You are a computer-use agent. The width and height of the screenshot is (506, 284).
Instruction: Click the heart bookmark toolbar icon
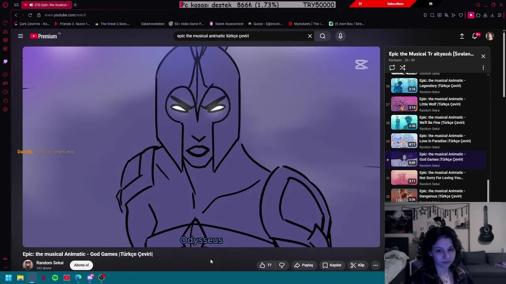click(x=461, y=15)
